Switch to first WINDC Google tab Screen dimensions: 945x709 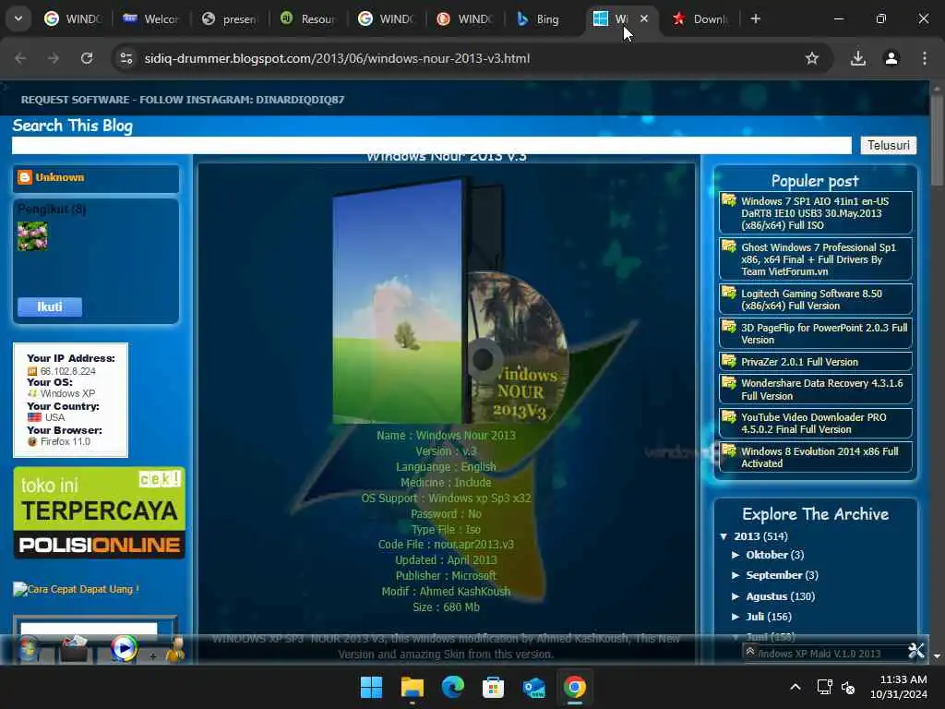[x=74, y=18]
